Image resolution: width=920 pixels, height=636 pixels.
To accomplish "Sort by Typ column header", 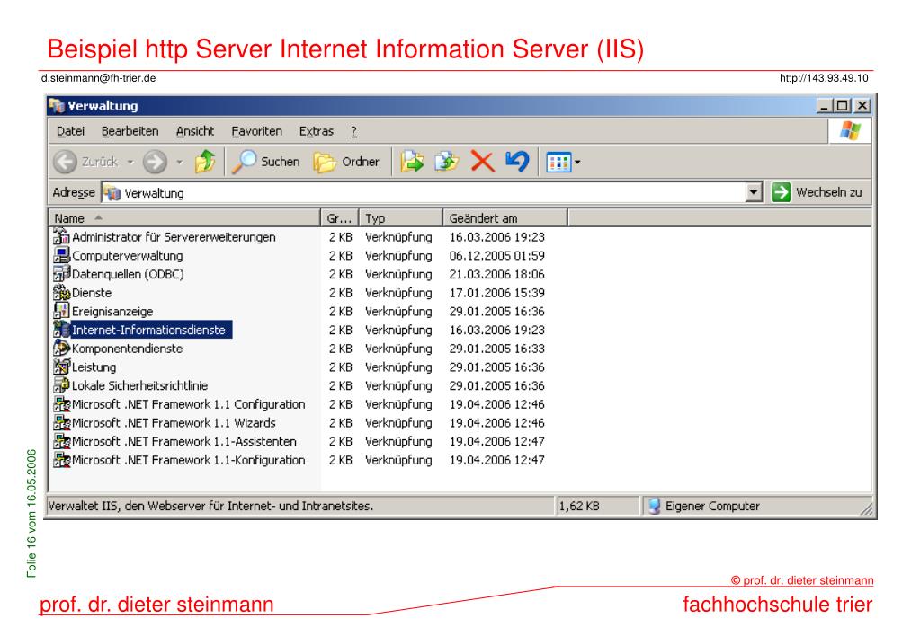I will [401, 218].
